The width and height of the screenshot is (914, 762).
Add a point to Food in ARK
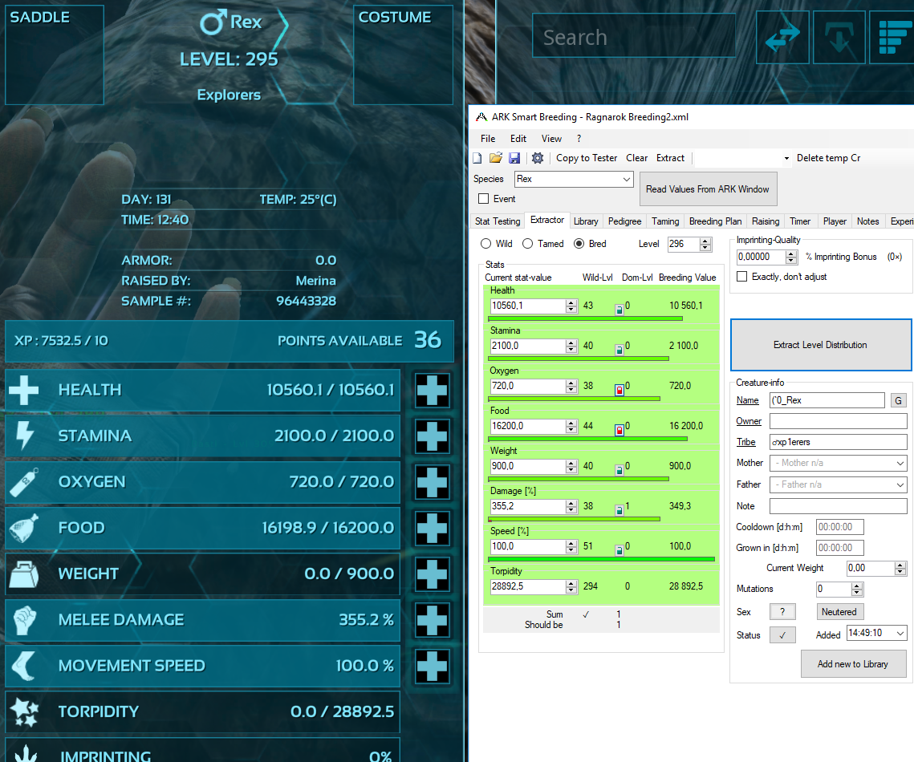click(433, 528)
